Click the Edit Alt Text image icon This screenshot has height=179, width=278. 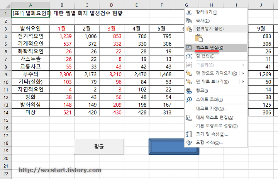[x=189, y=118]
